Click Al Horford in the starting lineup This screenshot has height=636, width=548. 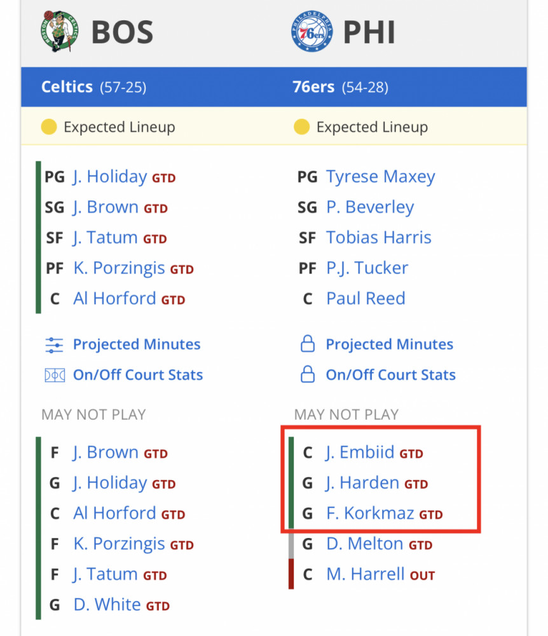114,298
